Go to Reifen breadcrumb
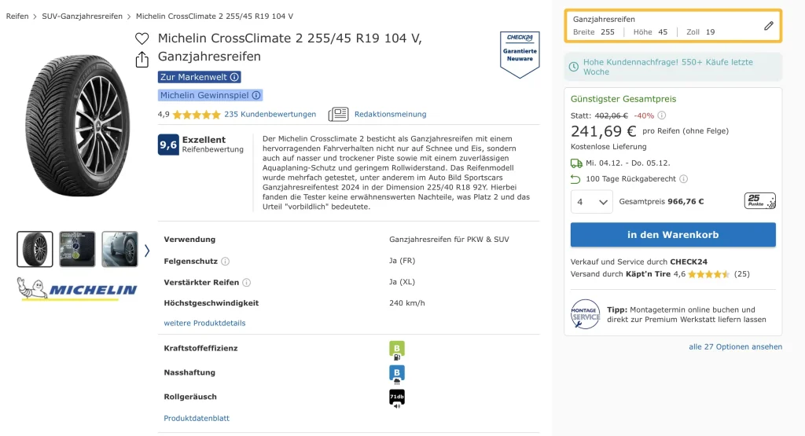805x436 pixels. (17, 16)
